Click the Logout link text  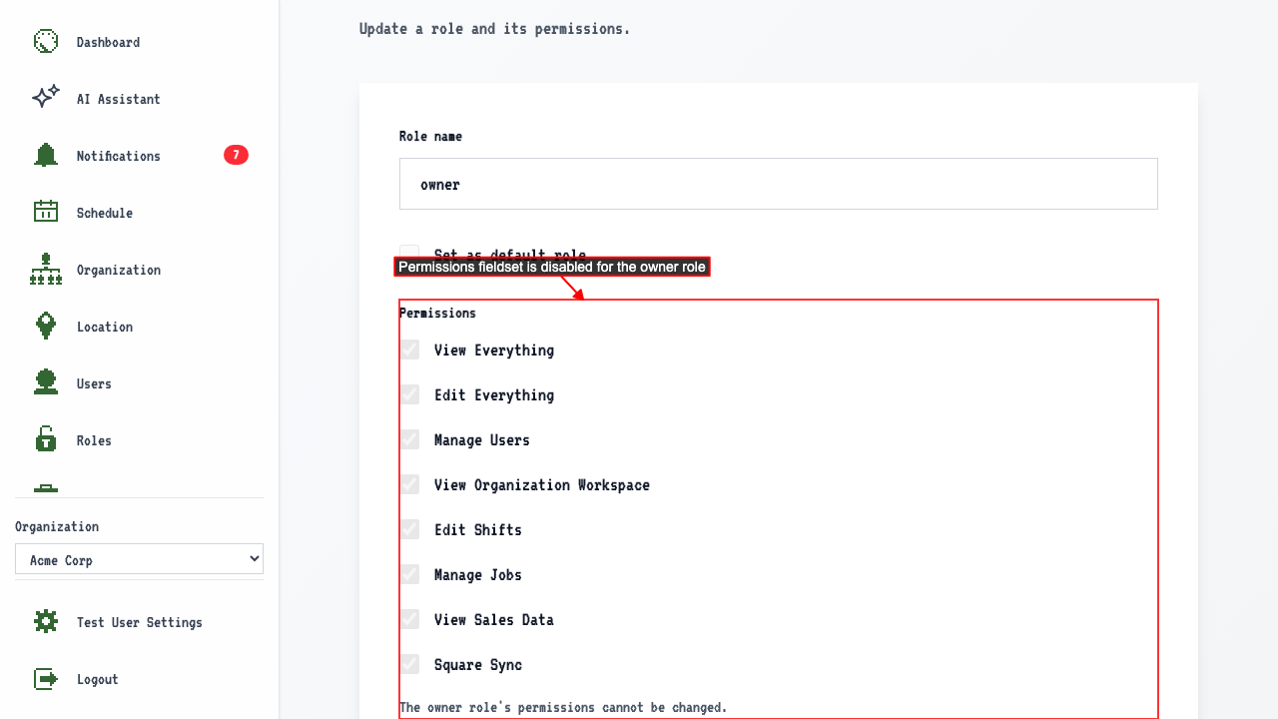tap(98, 679)
